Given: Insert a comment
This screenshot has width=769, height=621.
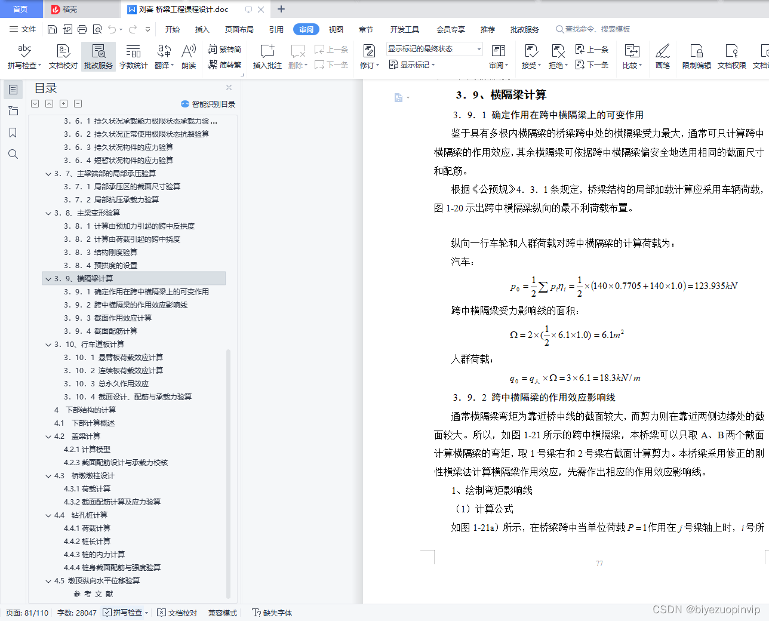Looking at the screenshot, I should [267, 57].
